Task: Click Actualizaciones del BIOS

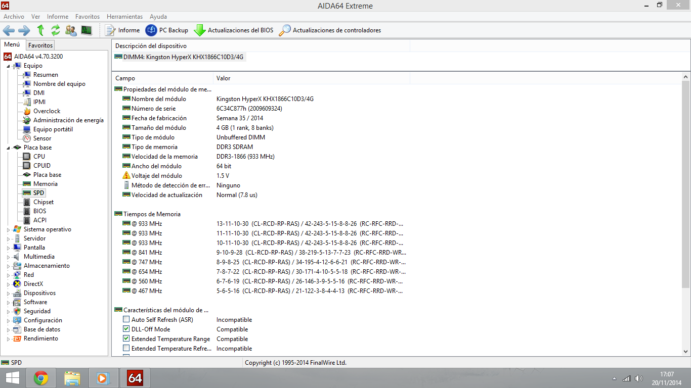Action: coord(234,30)
